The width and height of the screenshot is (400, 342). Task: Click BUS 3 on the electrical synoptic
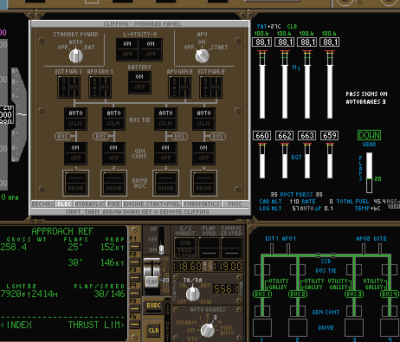pyautogui.click(x=354, y=294)
